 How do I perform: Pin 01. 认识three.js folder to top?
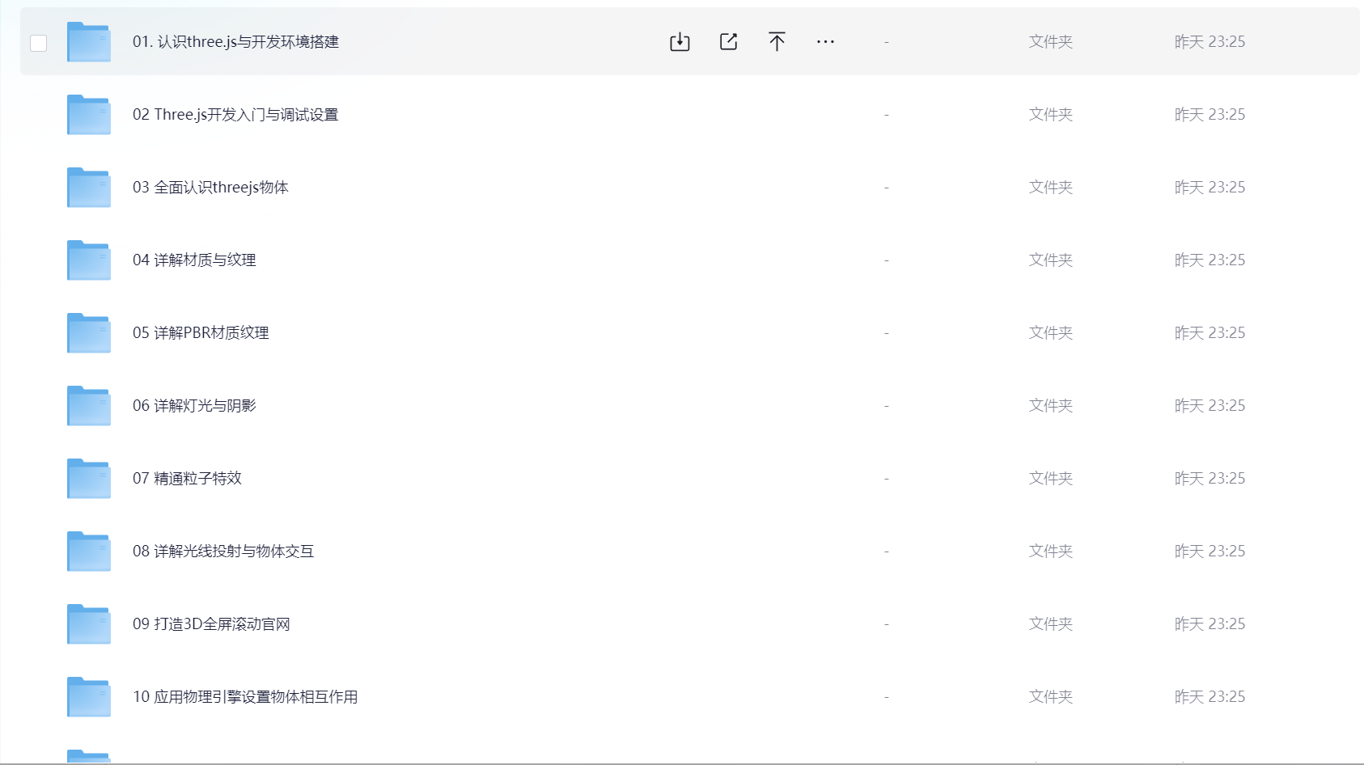pyautogui.click(x=777, y=42)
